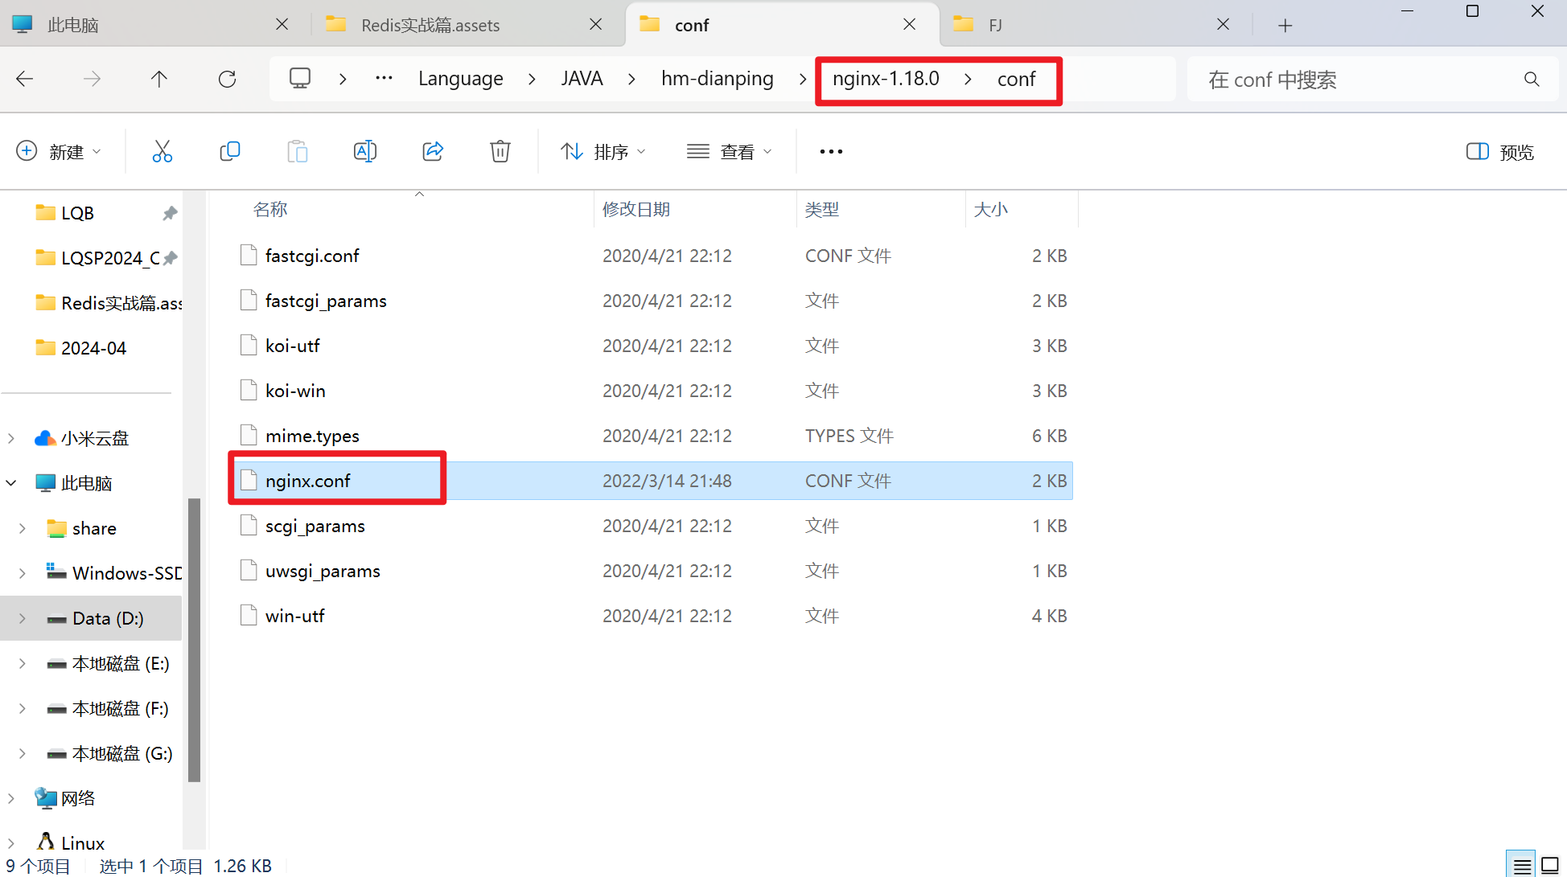
Task: Go up one folder level
Action: point(159,79)
